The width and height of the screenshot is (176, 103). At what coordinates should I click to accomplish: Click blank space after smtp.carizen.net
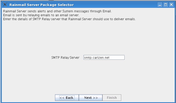[117, 57]
